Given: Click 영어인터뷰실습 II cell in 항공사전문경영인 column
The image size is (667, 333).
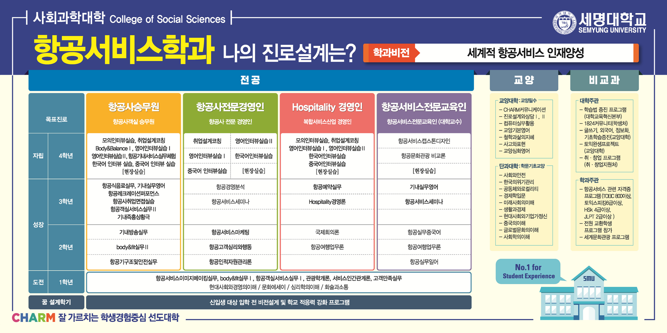Looking at the screenshot, I should (254, 141).
